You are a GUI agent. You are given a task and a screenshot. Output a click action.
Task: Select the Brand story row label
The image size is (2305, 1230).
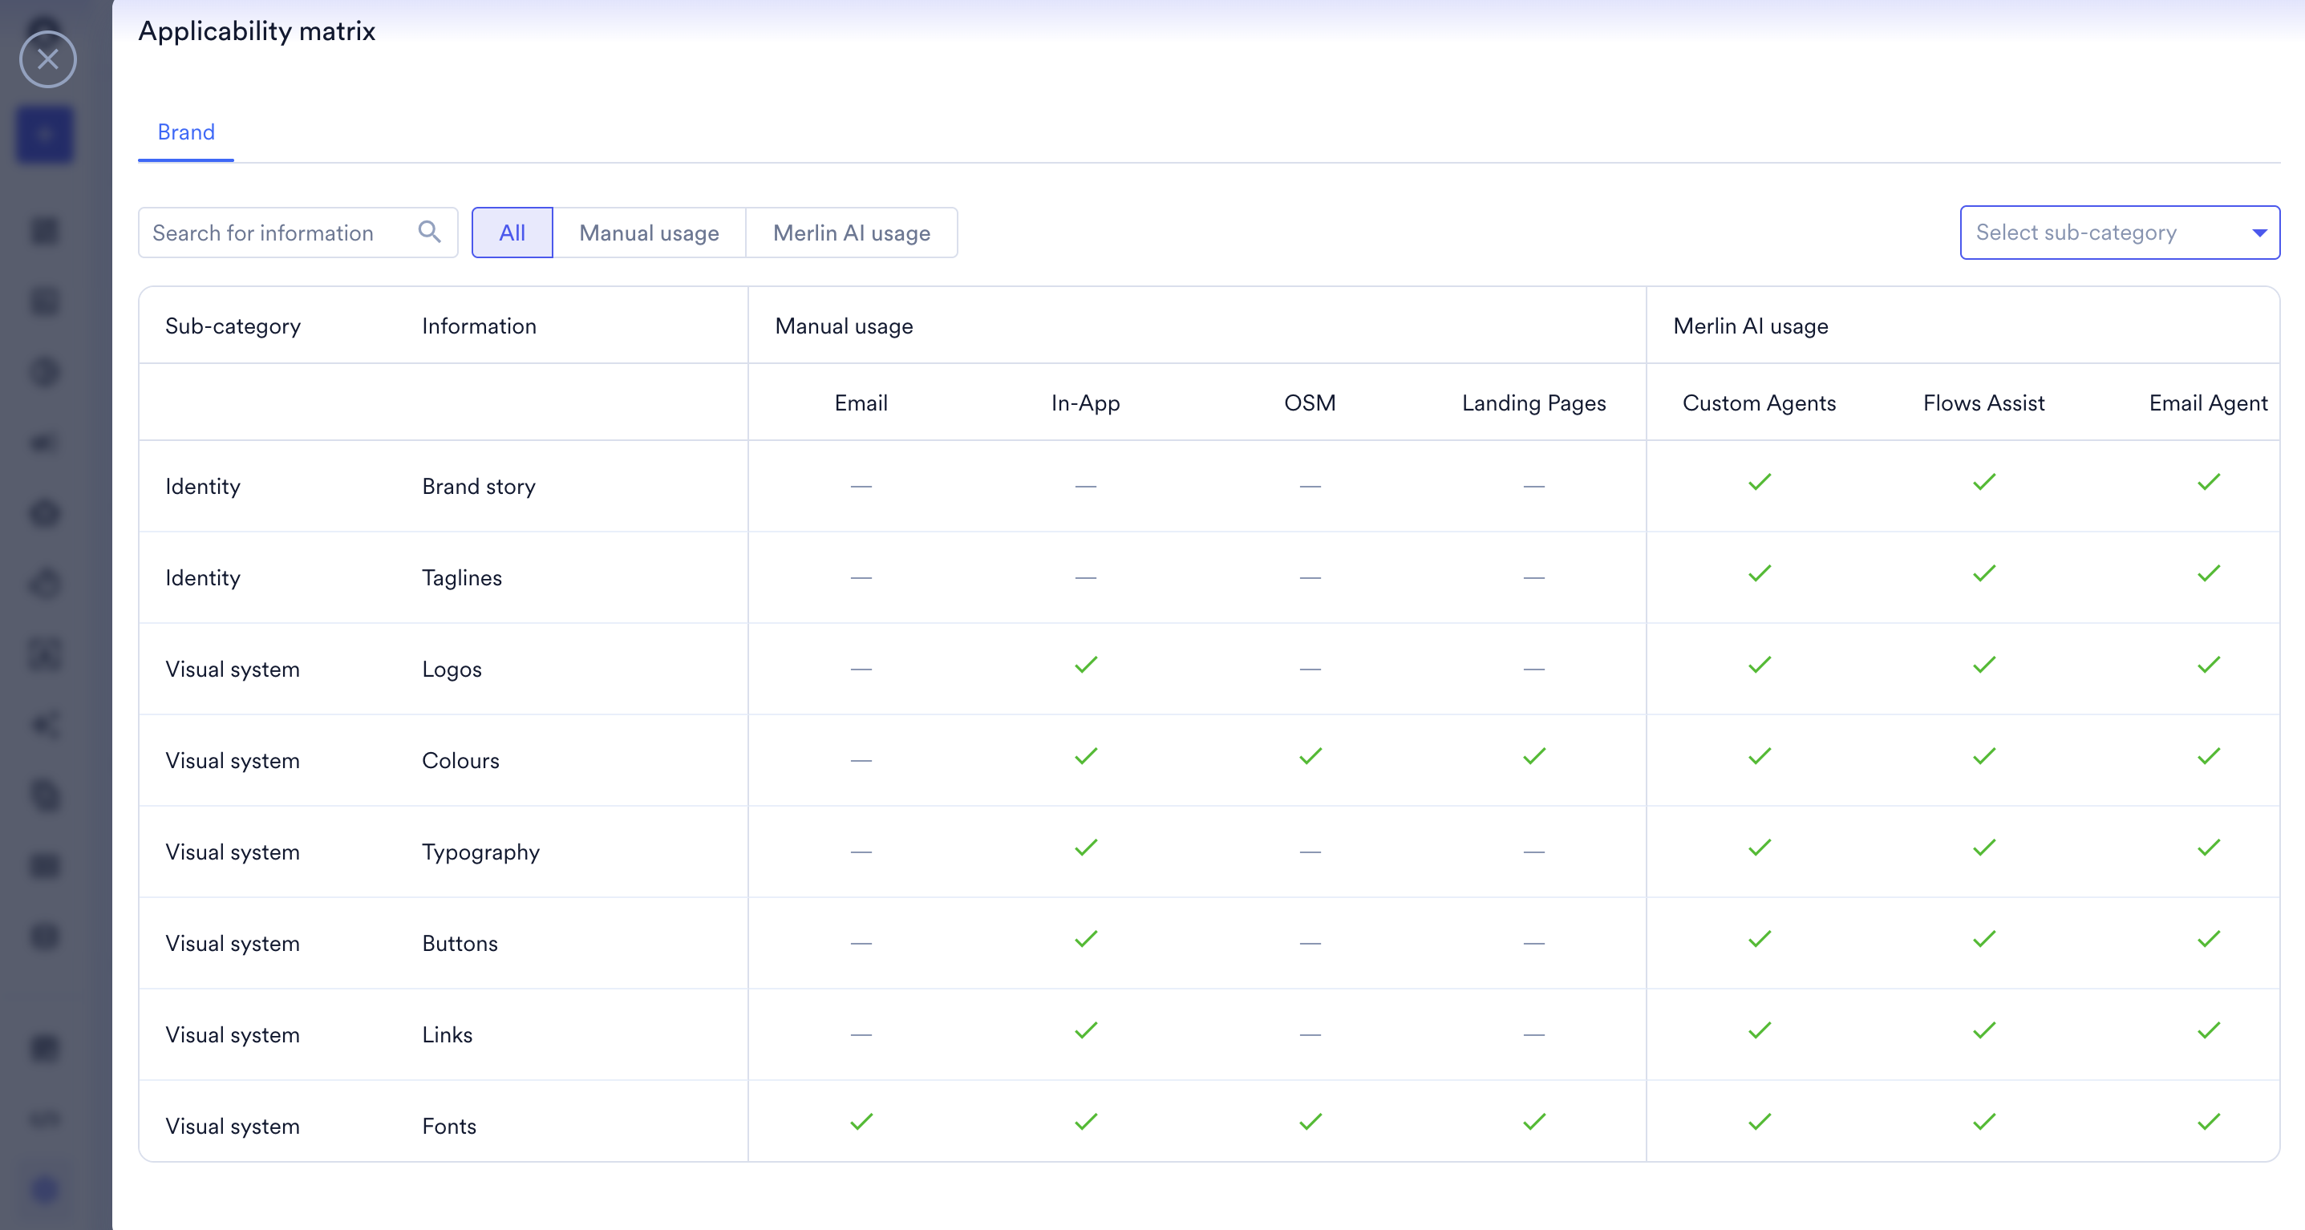(479, 487)
